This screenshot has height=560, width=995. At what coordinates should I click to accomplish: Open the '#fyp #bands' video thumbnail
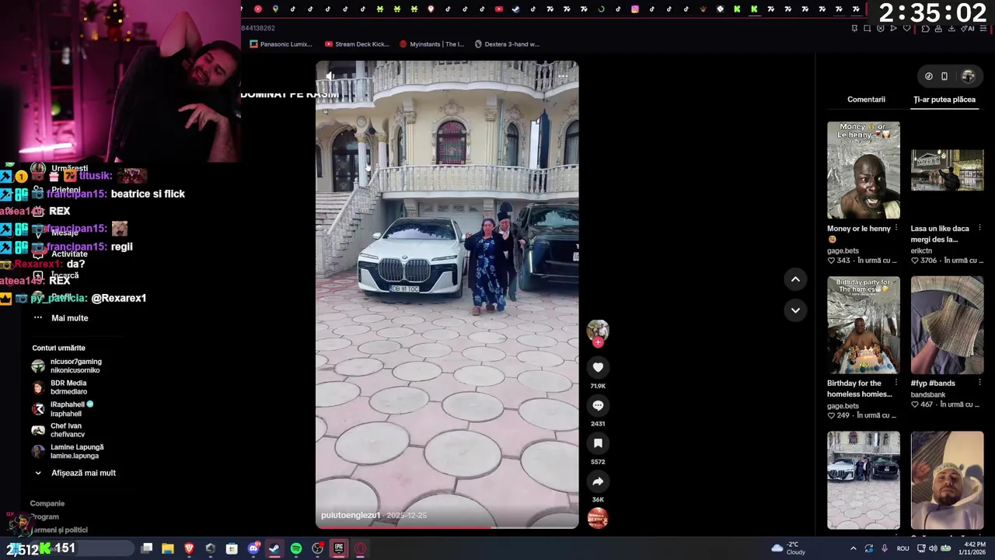[x=947, y=325]
